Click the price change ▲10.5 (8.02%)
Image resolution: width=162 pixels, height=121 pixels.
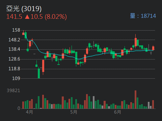46,17
